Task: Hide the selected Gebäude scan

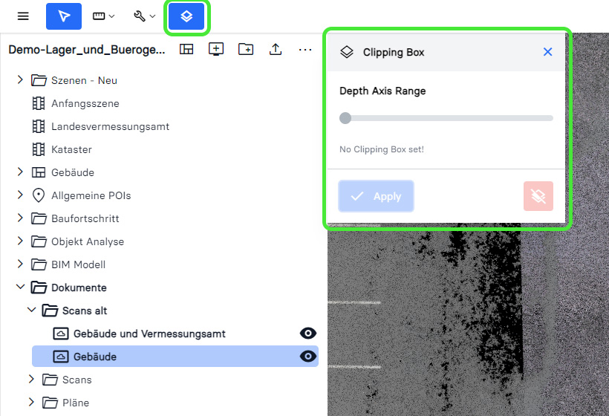Action: click(x=307, y=357)
